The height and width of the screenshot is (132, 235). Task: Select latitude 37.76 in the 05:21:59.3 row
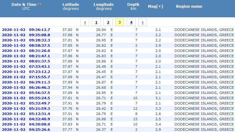click(67, 109)
